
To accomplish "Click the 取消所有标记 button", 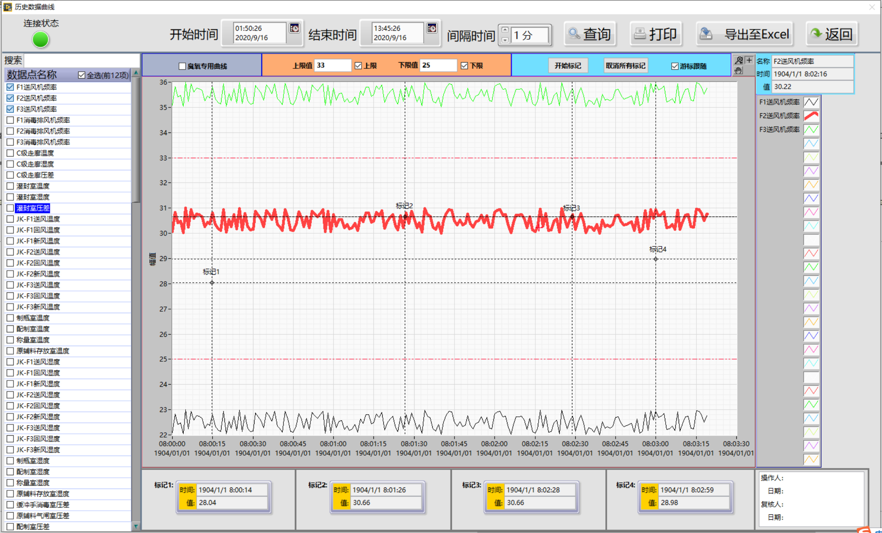I will point(625,66).
